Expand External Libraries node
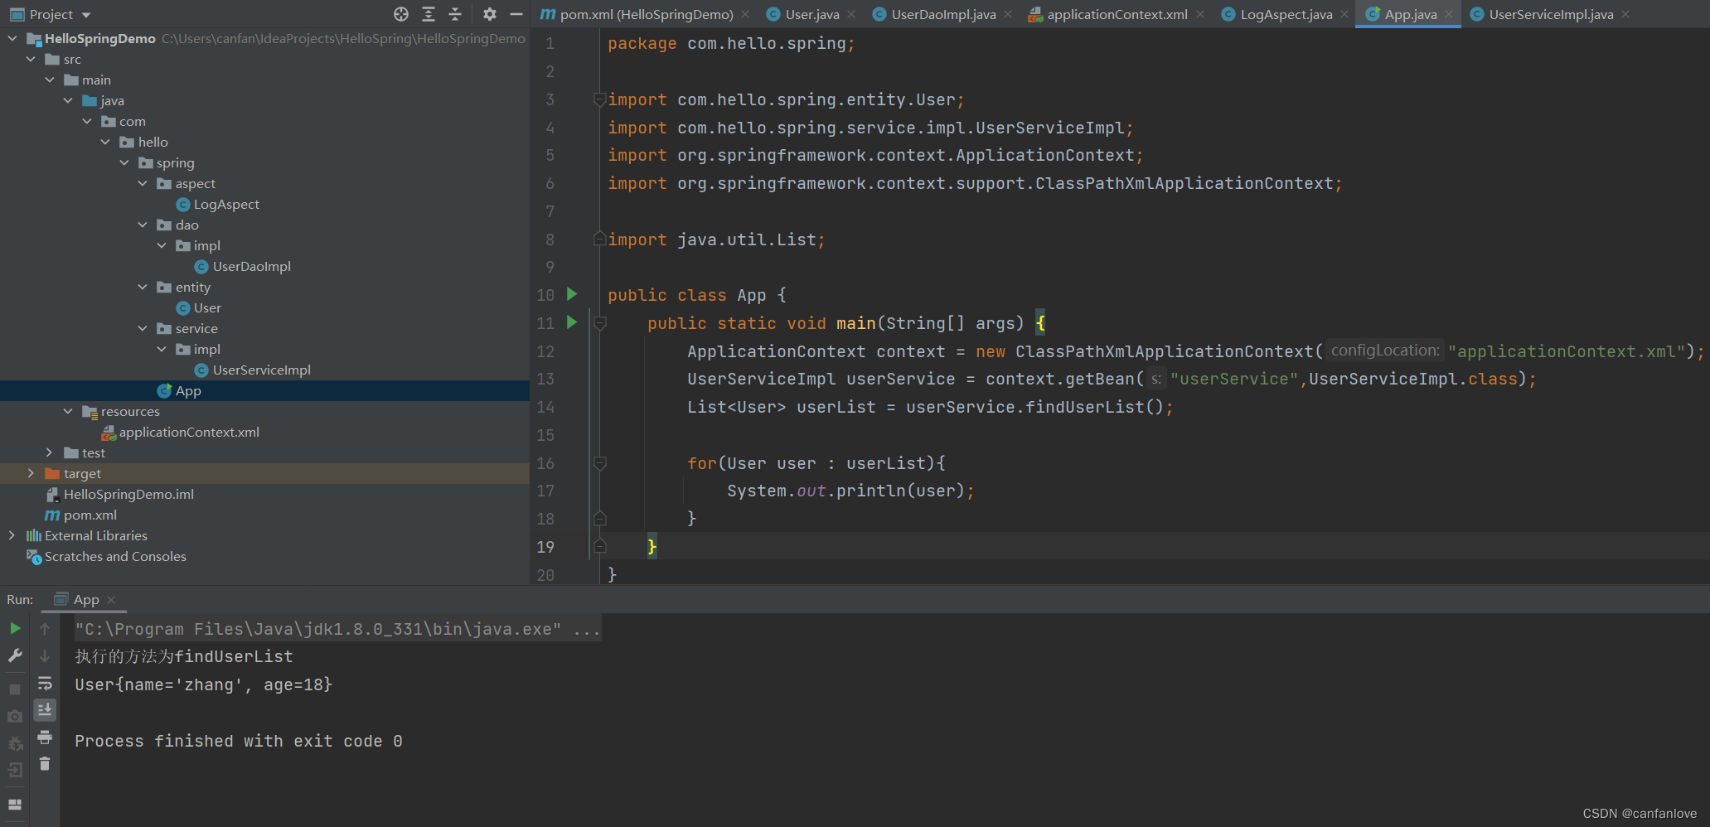1710x827 pixels. (x=12, y=535)
